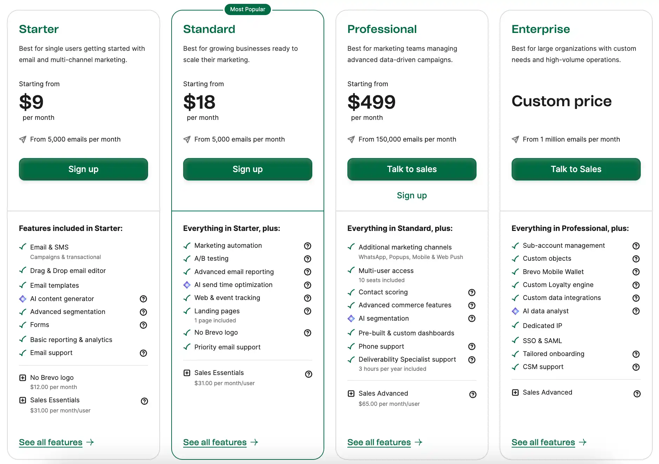Show tooltip for Landing pages feature
This screenshot has height=464, width=659.
click(x=307, y=311)
